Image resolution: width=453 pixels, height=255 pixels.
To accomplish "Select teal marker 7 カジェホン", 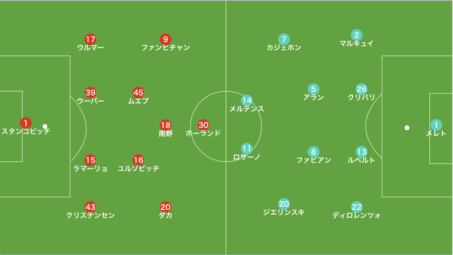I will [284, 40].
